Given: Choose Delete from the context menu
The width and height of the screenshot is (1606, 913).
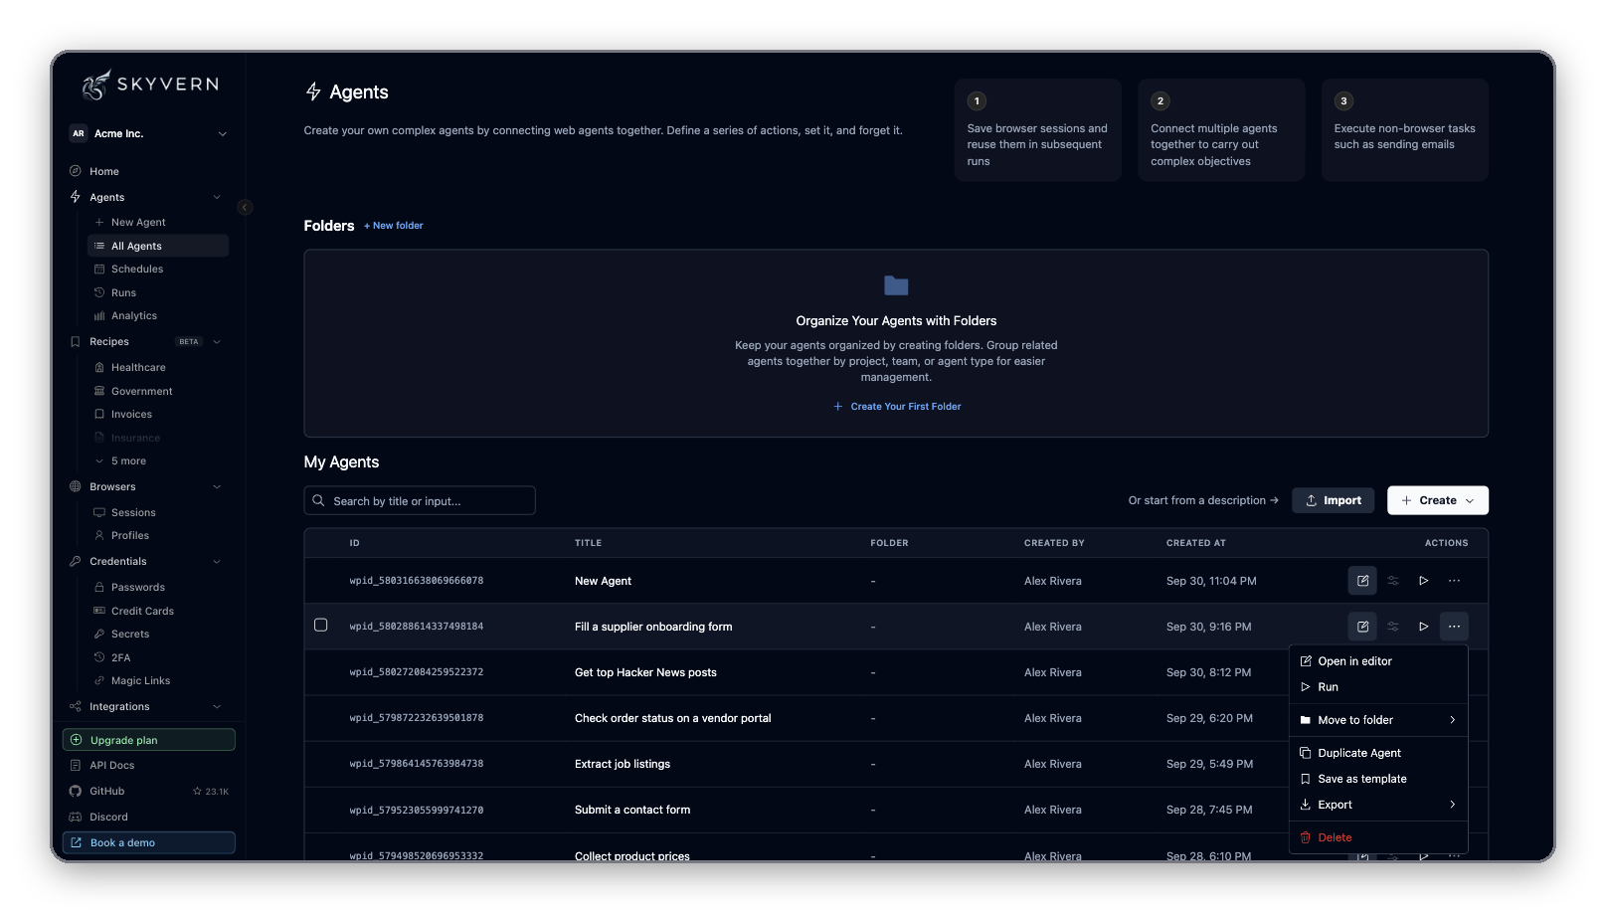Looking at the screenshot, I should pyautogui.click(x=1378, y=837).
